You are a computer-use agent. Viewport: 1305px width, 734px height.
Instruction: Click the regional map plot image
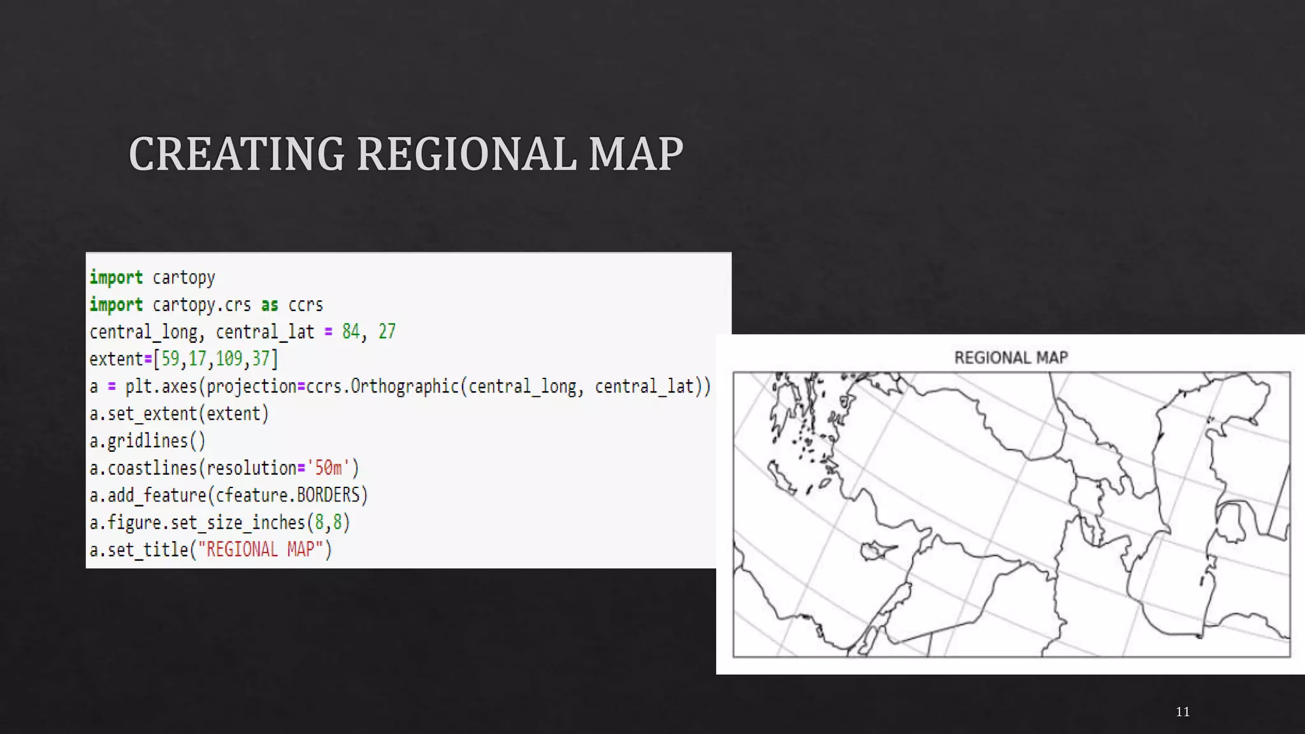[x=1011, y=515]
